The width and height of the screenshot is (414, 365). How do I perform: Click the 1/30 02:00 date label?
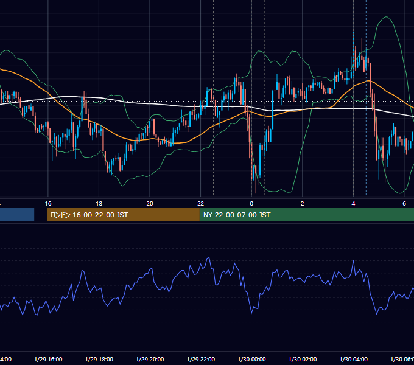[x=303, y=360]
